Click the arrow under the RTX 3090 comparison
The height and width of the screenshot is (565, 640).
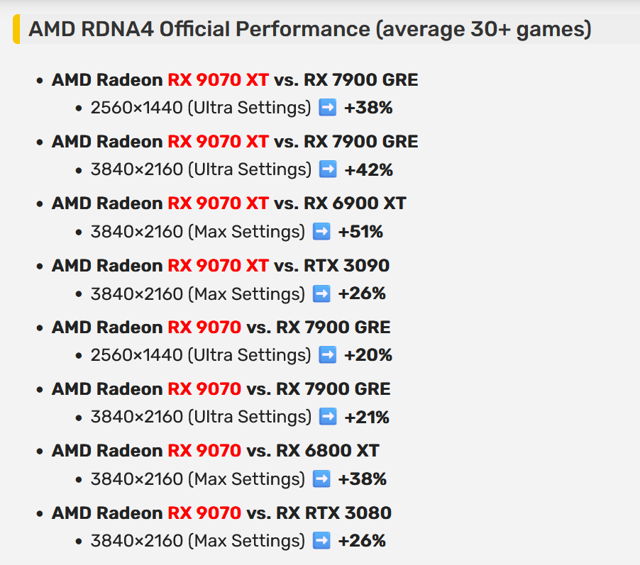pyautogui.click(x=321, y=293)
